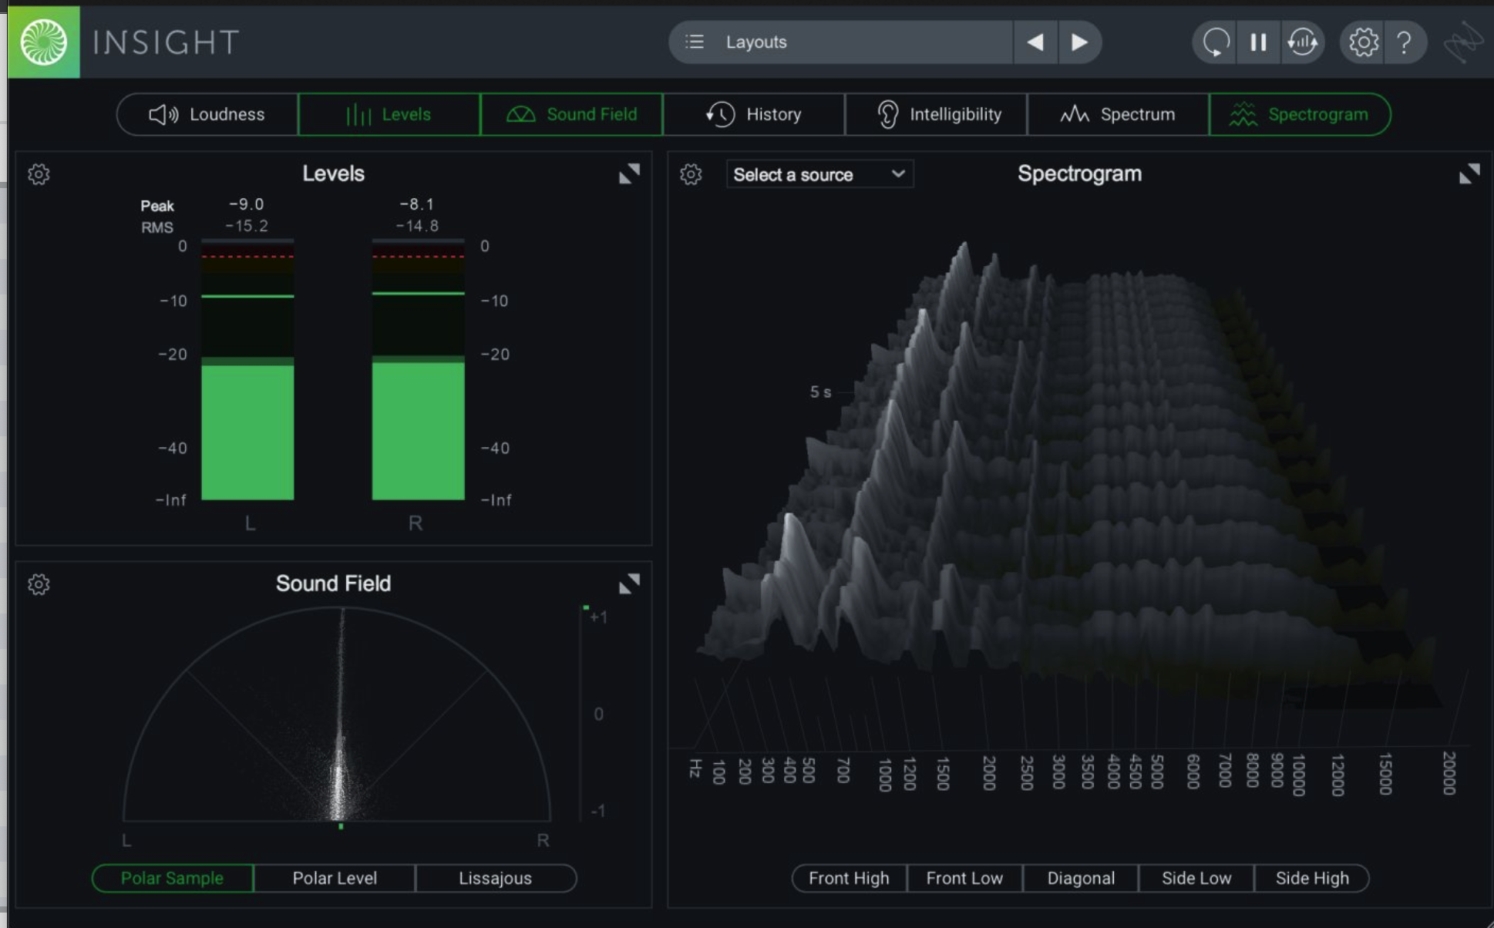Screen dimensions: 1494x928
Task: Click the Levels bars icon
Action: coord(358,115)
